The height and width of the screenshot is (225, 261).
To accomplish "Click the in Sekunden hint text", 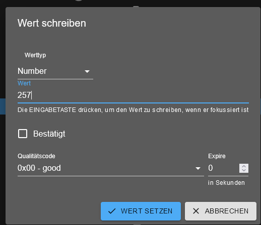I will [x=226, y=183].
